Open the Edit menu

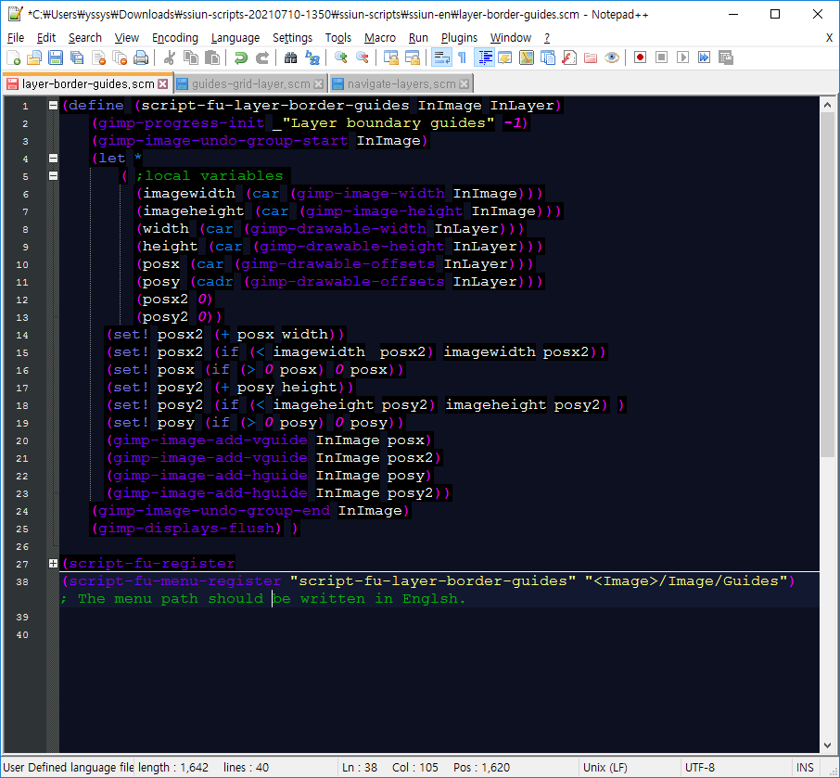coord(46,37)
